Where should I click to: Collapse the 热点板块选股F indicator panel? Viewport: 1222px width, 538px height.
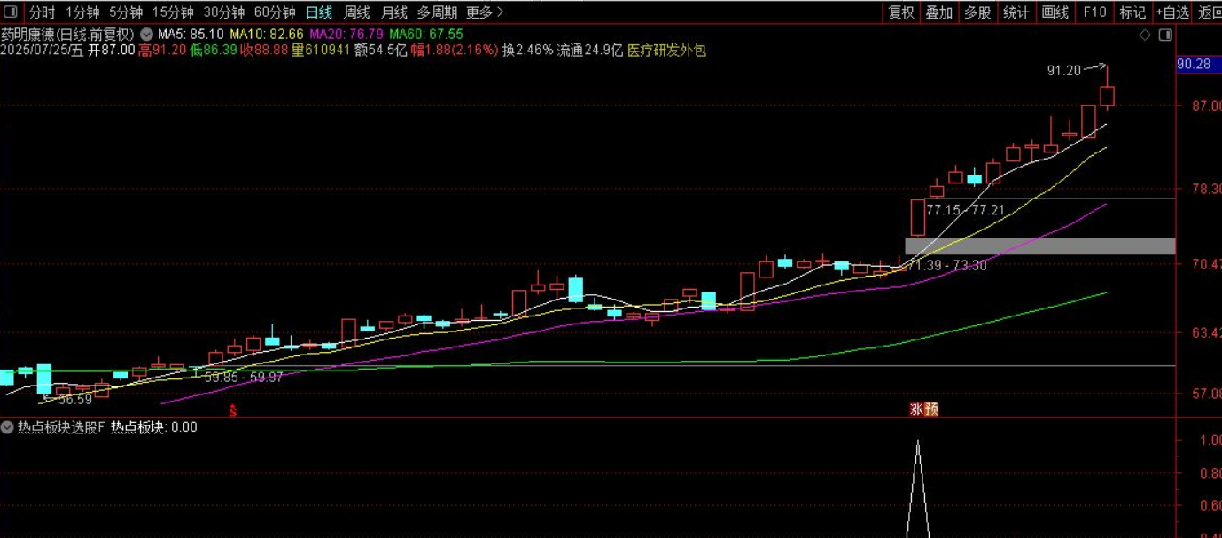[7, 426]
